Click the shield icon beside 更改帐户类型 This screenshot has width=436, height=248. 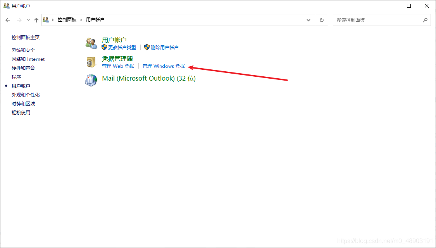104,47
